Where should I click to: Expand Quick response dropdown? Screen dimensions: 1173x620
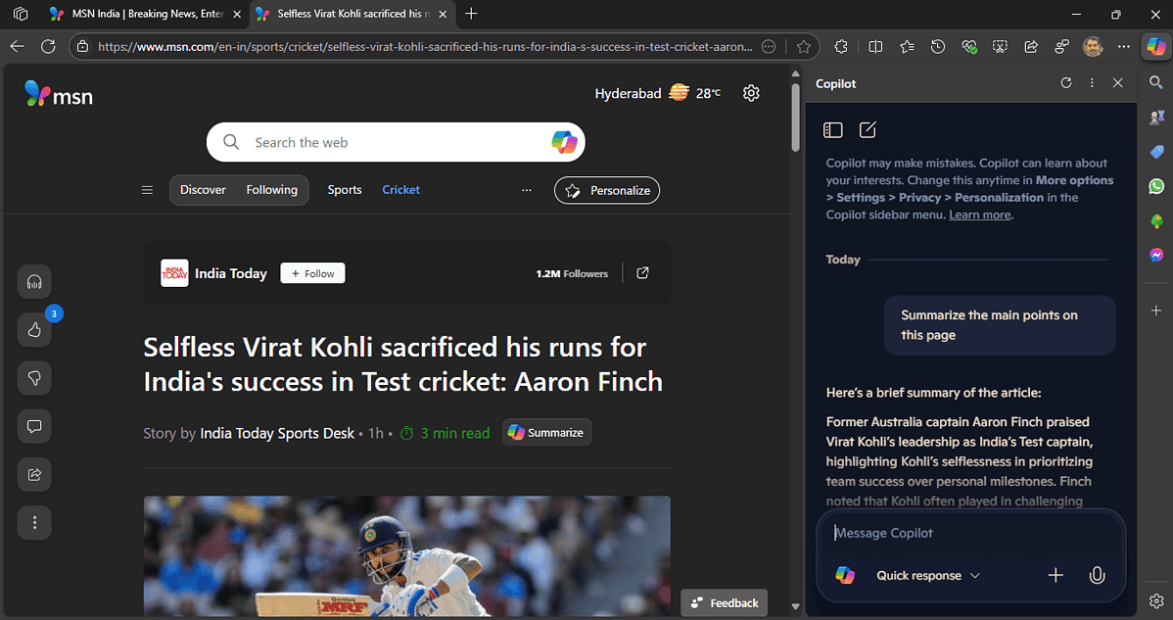(927, 575)
